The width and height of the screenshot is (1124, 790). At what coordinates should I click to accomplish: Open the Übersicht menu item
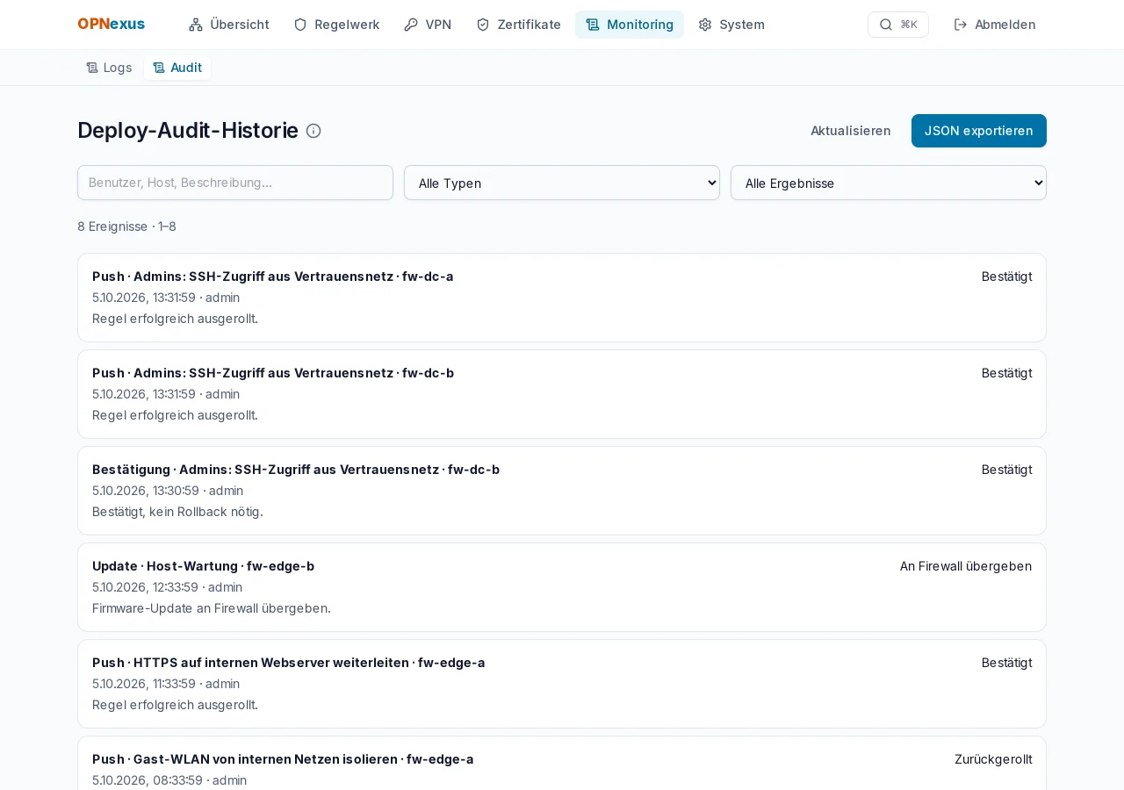pos(229,25)
